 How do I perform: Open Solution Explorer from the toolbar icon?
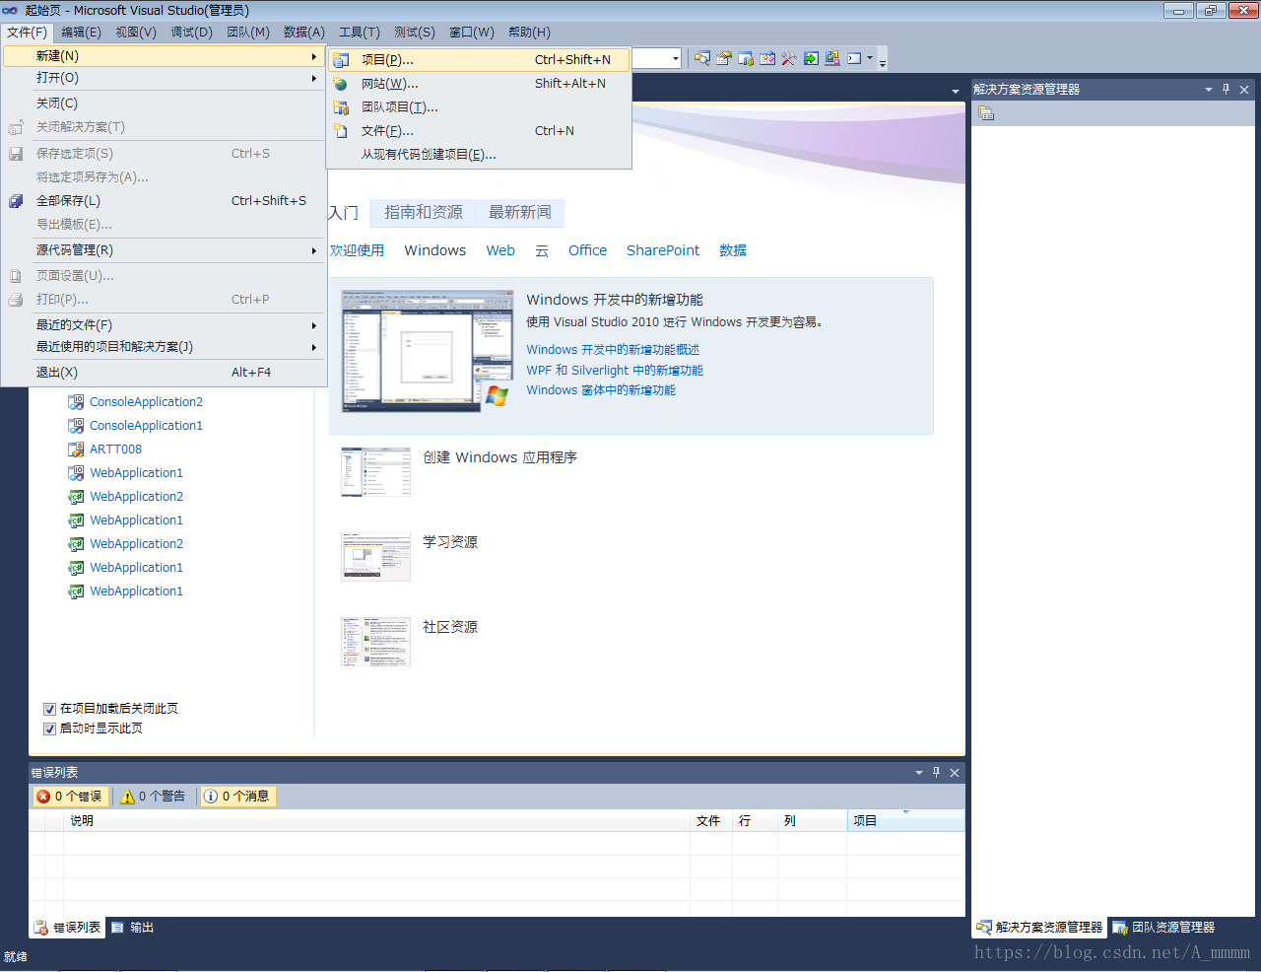(x=701, y=58)
